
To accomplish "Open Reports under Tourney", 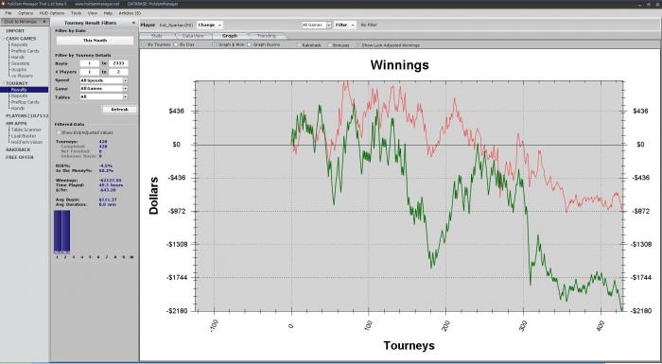I will pos(19,95).
